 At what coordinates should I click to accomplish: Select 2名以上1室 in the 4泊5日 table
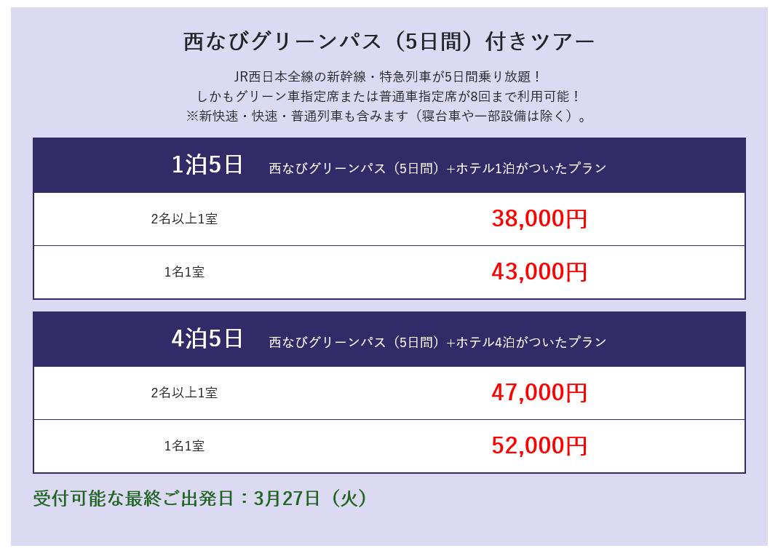coord(184,393)
